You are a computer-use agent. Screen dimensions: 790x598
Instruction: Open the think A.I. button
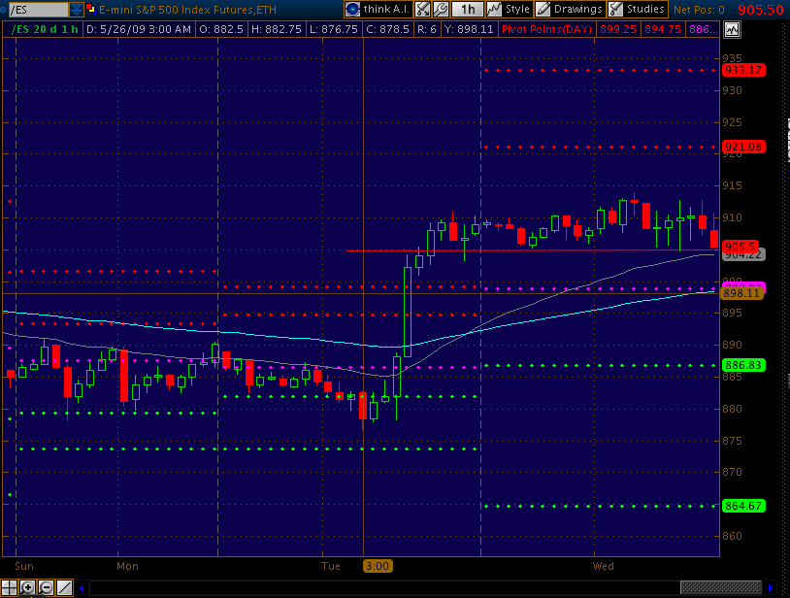pos(378,9)
